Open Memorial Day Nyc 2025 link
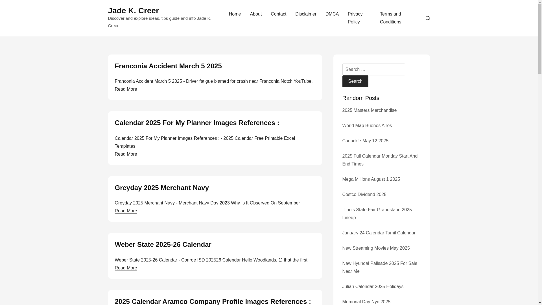 [x=366, y=302]
